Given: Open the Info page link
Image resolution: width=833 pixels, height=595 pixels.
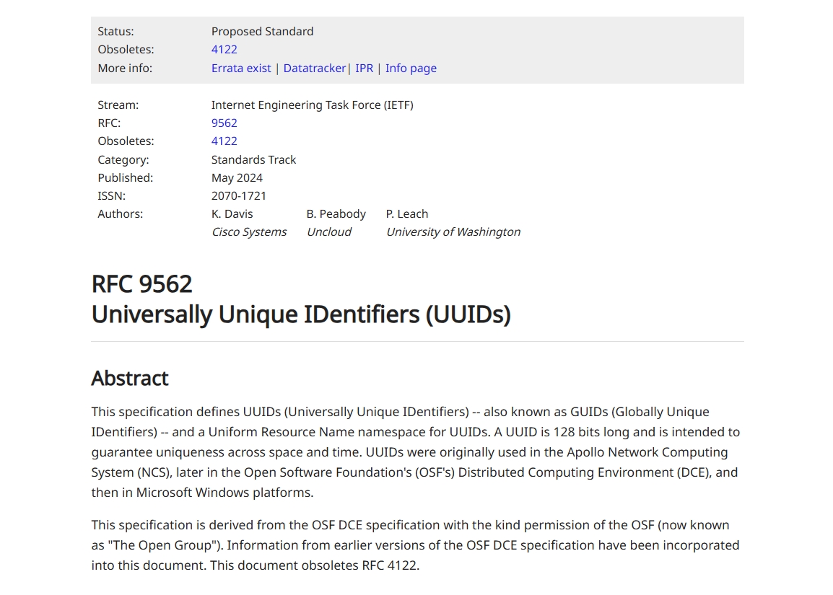Looking at the screenshot, I should coord(411,68).
